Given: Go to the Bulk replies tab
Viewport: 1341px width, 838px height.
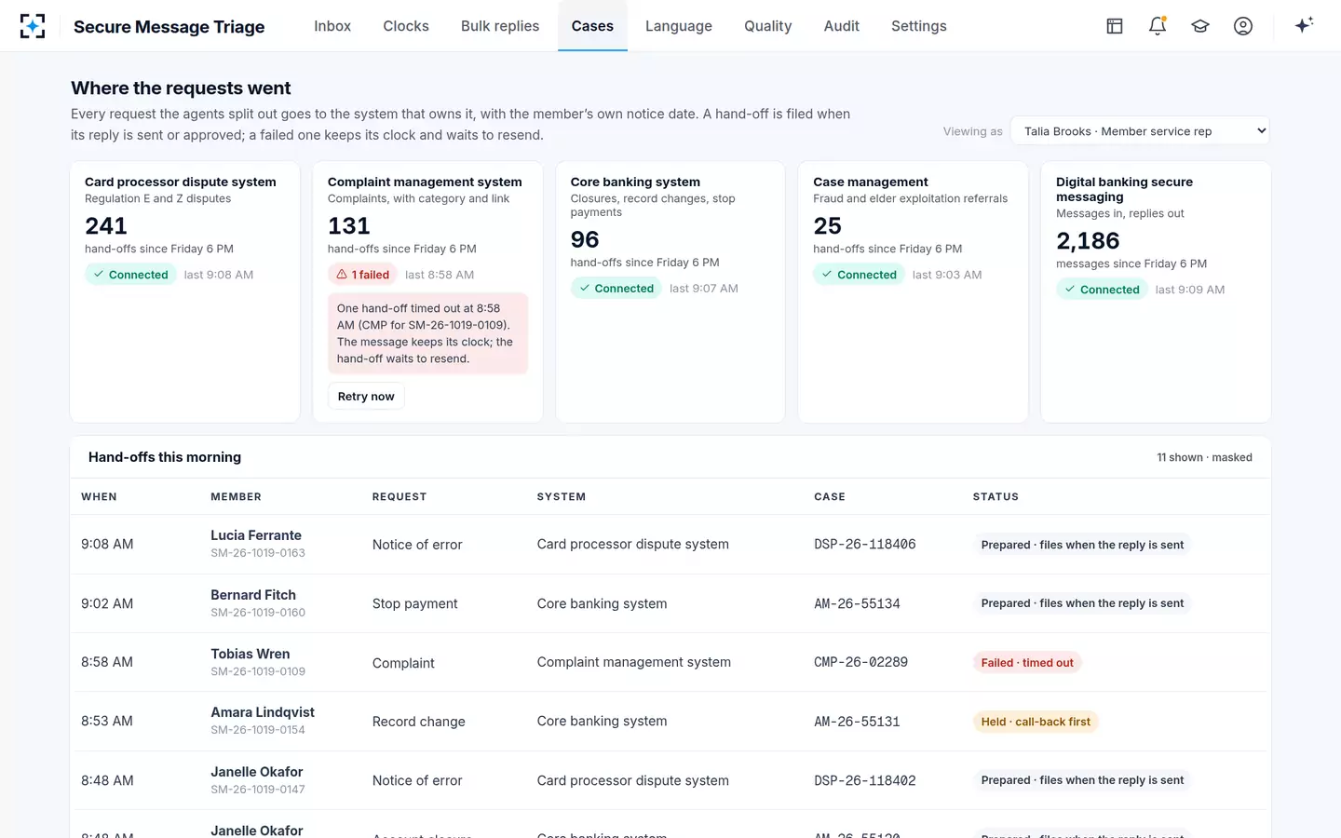Looking at the screenshot, I should 500,26.
